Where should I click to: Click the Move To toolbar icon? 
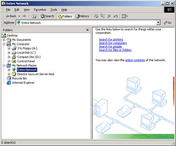[x=96, y=16]
